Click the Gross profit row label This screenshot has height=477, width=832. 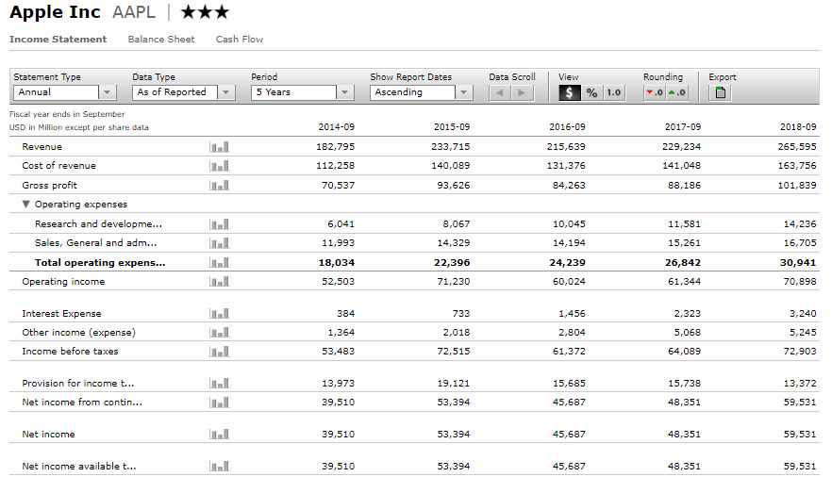point(49,186)
